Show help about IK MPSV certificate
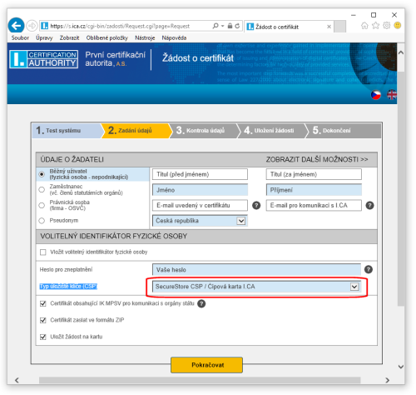The width and height of the screenshot is (416, 395). (x=201, y=303)
